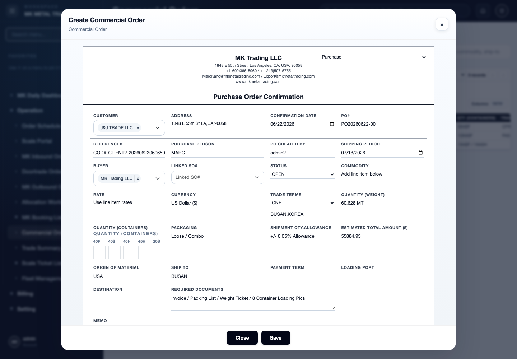Click the 20S containers quantity box
This screenshot has height=359, width=517.
159,253
